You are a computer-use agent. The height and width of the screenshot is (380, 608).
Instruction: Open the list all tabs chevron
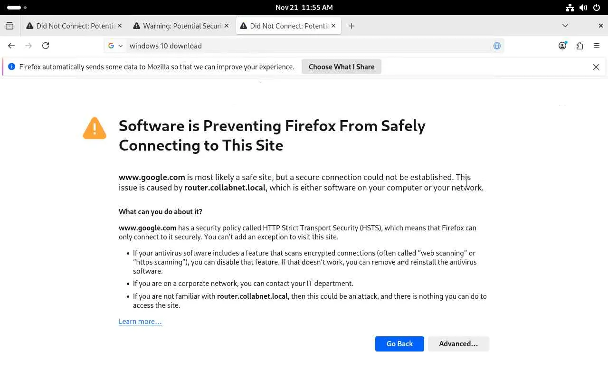coord(565,26)
